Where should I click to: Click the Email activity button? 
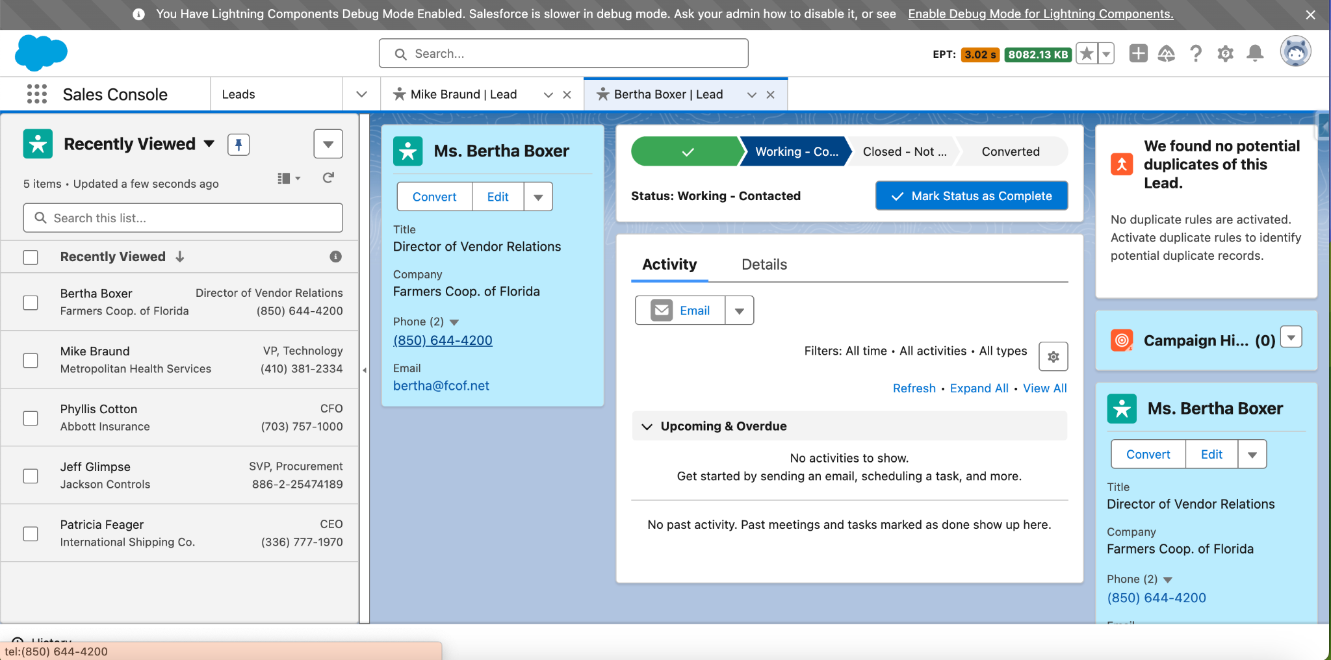(x=680, y=311)
